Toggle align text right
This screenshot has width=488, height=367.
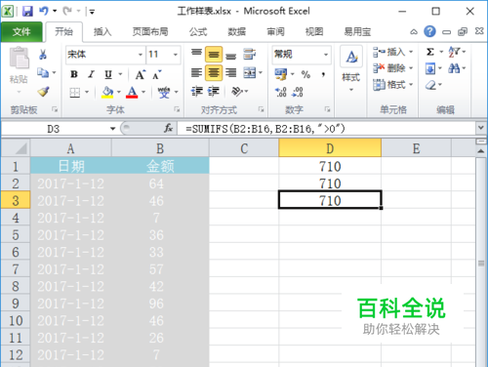230,72
